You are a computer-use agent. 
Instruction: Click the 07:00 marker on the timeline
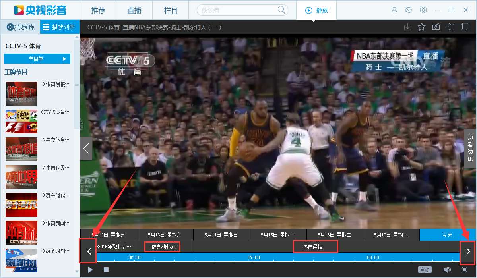pyautogui.click(x=254, y=257)
